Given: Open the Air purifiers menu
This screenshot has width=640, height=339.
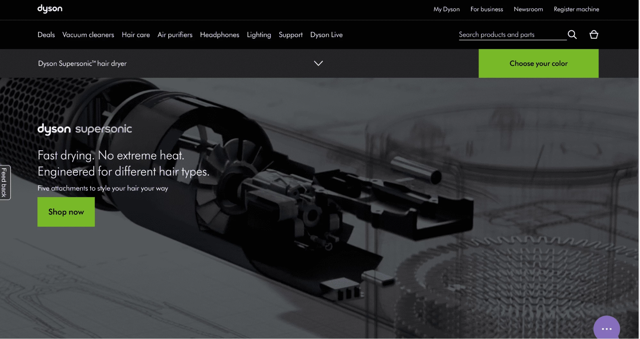Looking at the screenshot, I should point(175,35).
